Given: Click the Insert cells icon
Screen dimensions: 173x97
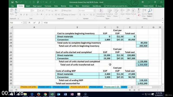Looking at the screenshot, I should (x=122, y=11).
